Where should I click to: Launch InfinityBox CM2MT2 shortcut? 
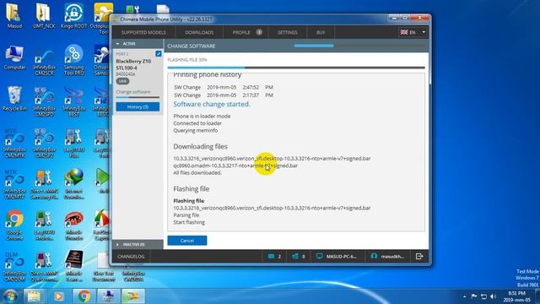click(14, 184)
